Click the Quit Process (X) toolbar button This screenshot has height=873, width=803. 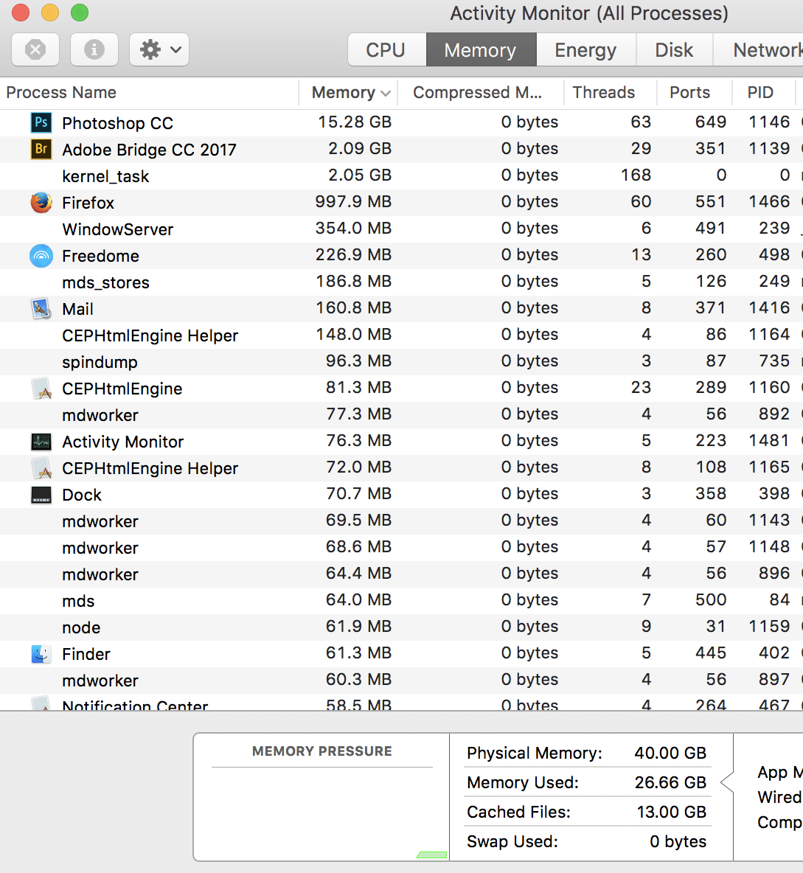pos(35,49)
